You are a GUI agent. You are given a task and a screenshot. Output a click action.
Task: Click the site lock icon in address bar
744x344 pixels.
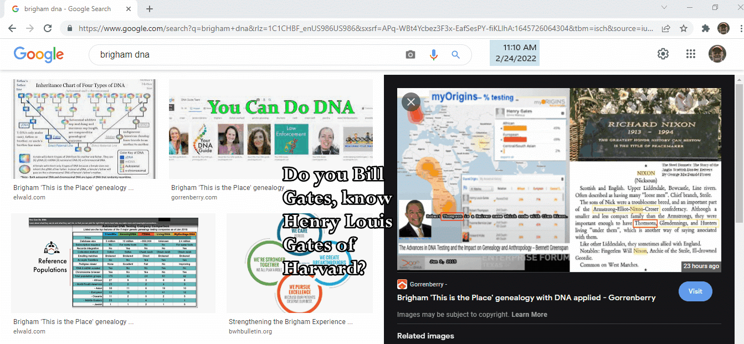[70, 28]
